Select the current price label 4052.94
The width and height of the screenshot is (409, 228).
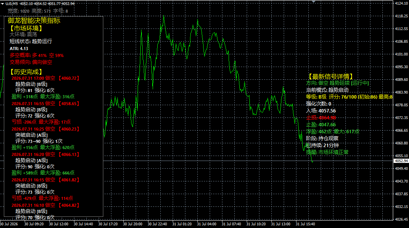click(x=401, y=161)
